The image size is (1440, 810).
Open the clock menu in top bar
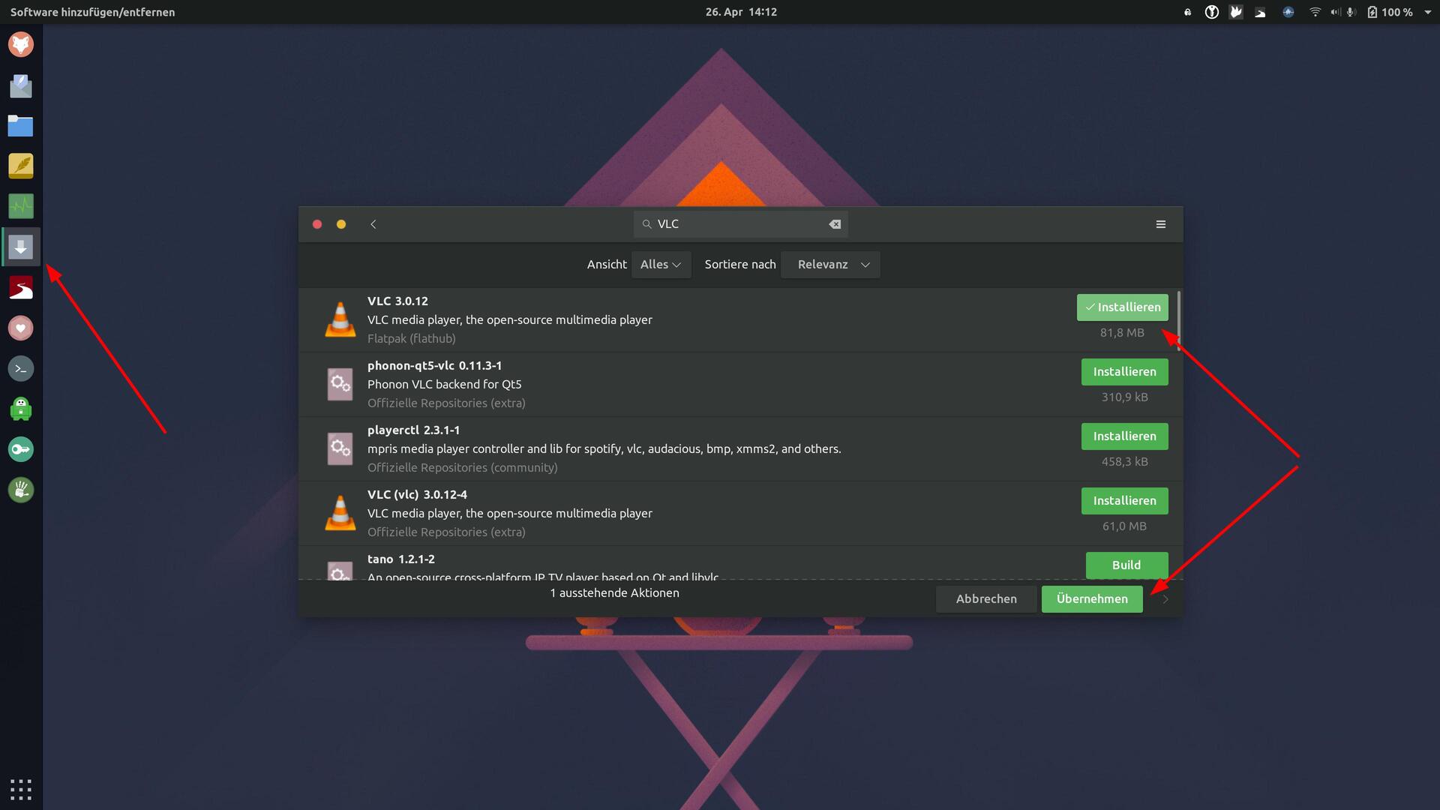click(x=740, y=12)
